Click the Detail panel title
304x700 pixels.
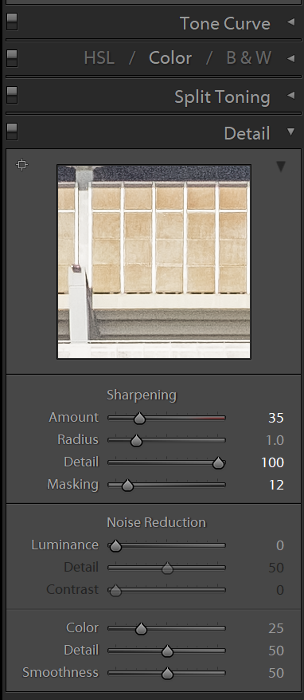[x=247, y=133]
